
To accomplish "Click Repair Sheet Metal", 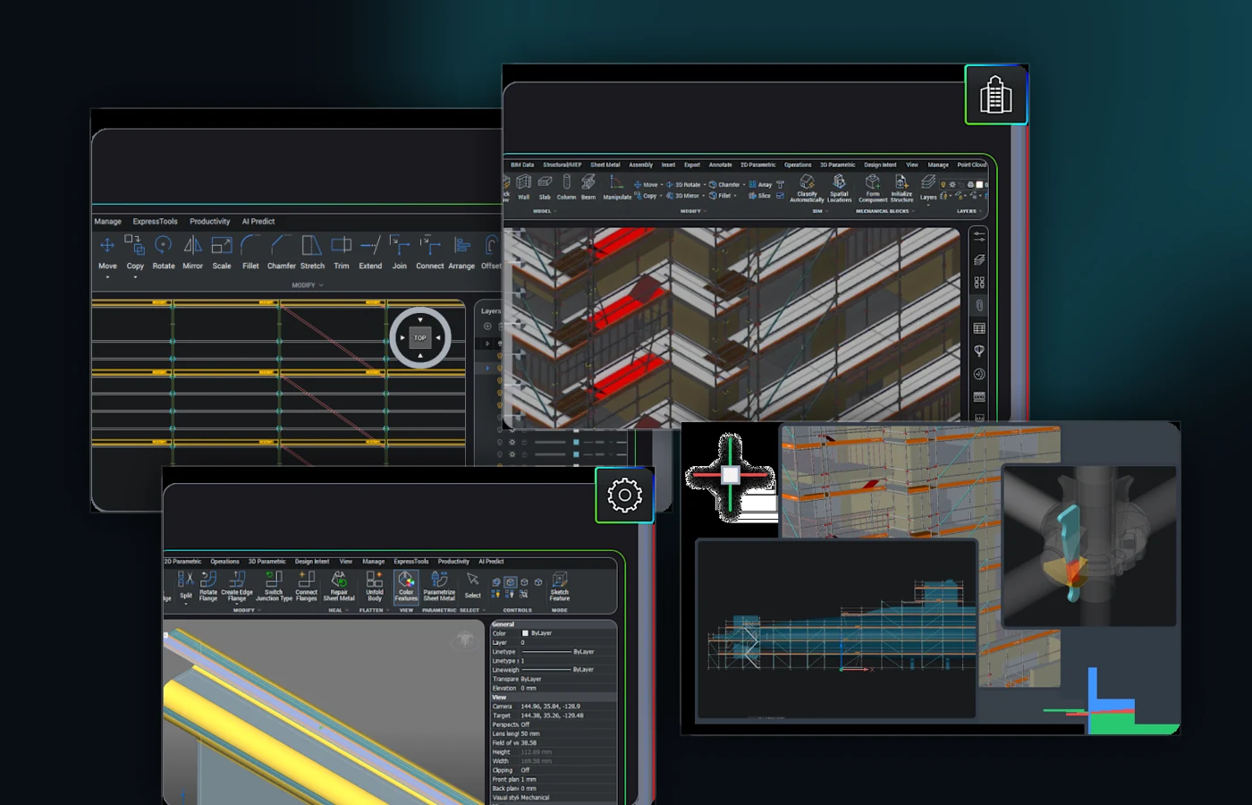I will point(339,587).
